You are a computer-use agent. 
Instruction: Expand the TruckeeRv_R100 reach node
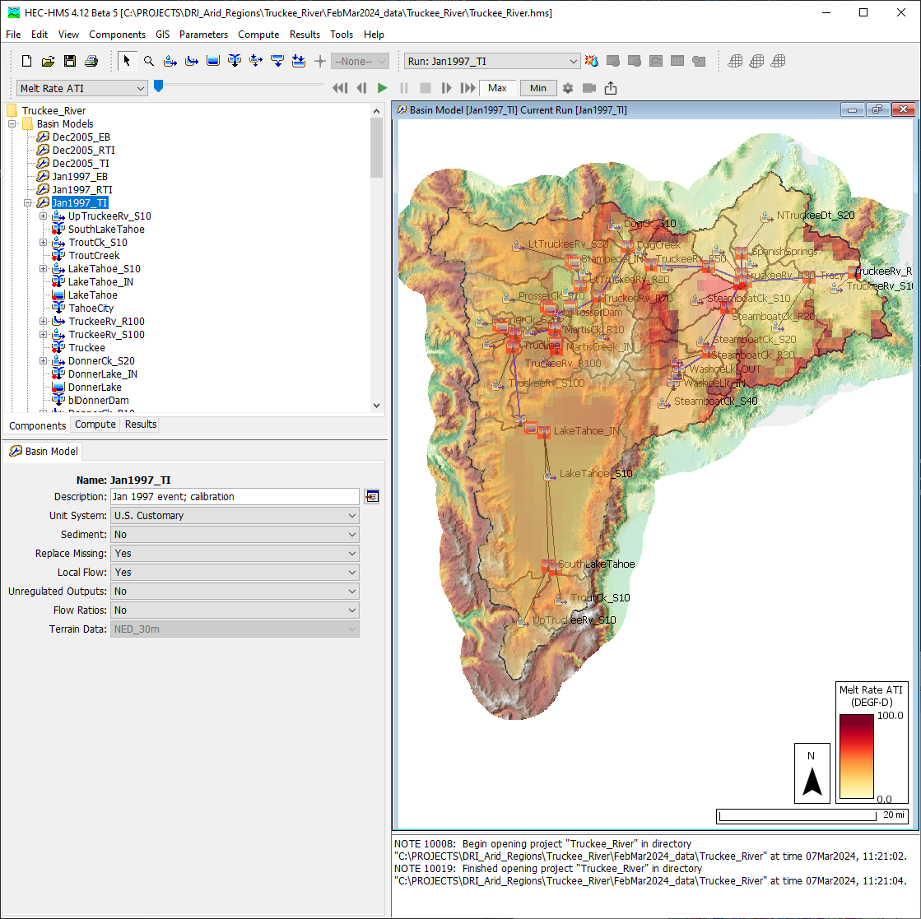click(43, 321)
